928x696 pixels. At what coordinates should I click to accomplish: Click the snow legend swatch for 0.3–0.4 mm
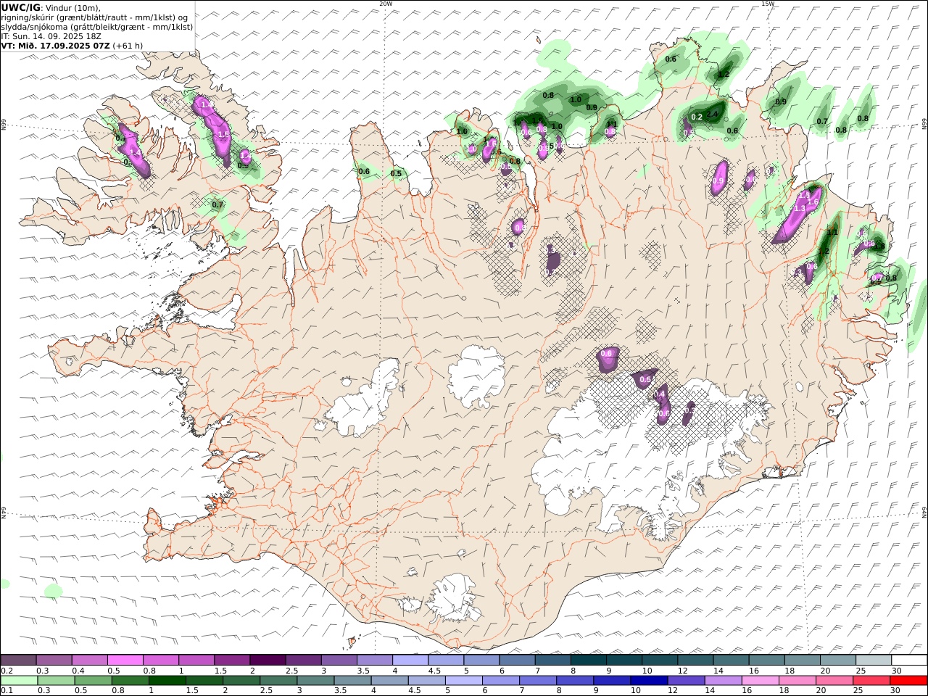pos(54,660)
